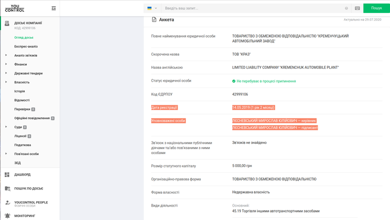Expand Пов'язані особи arrow
Screen dimensions: 390x220
6,154
